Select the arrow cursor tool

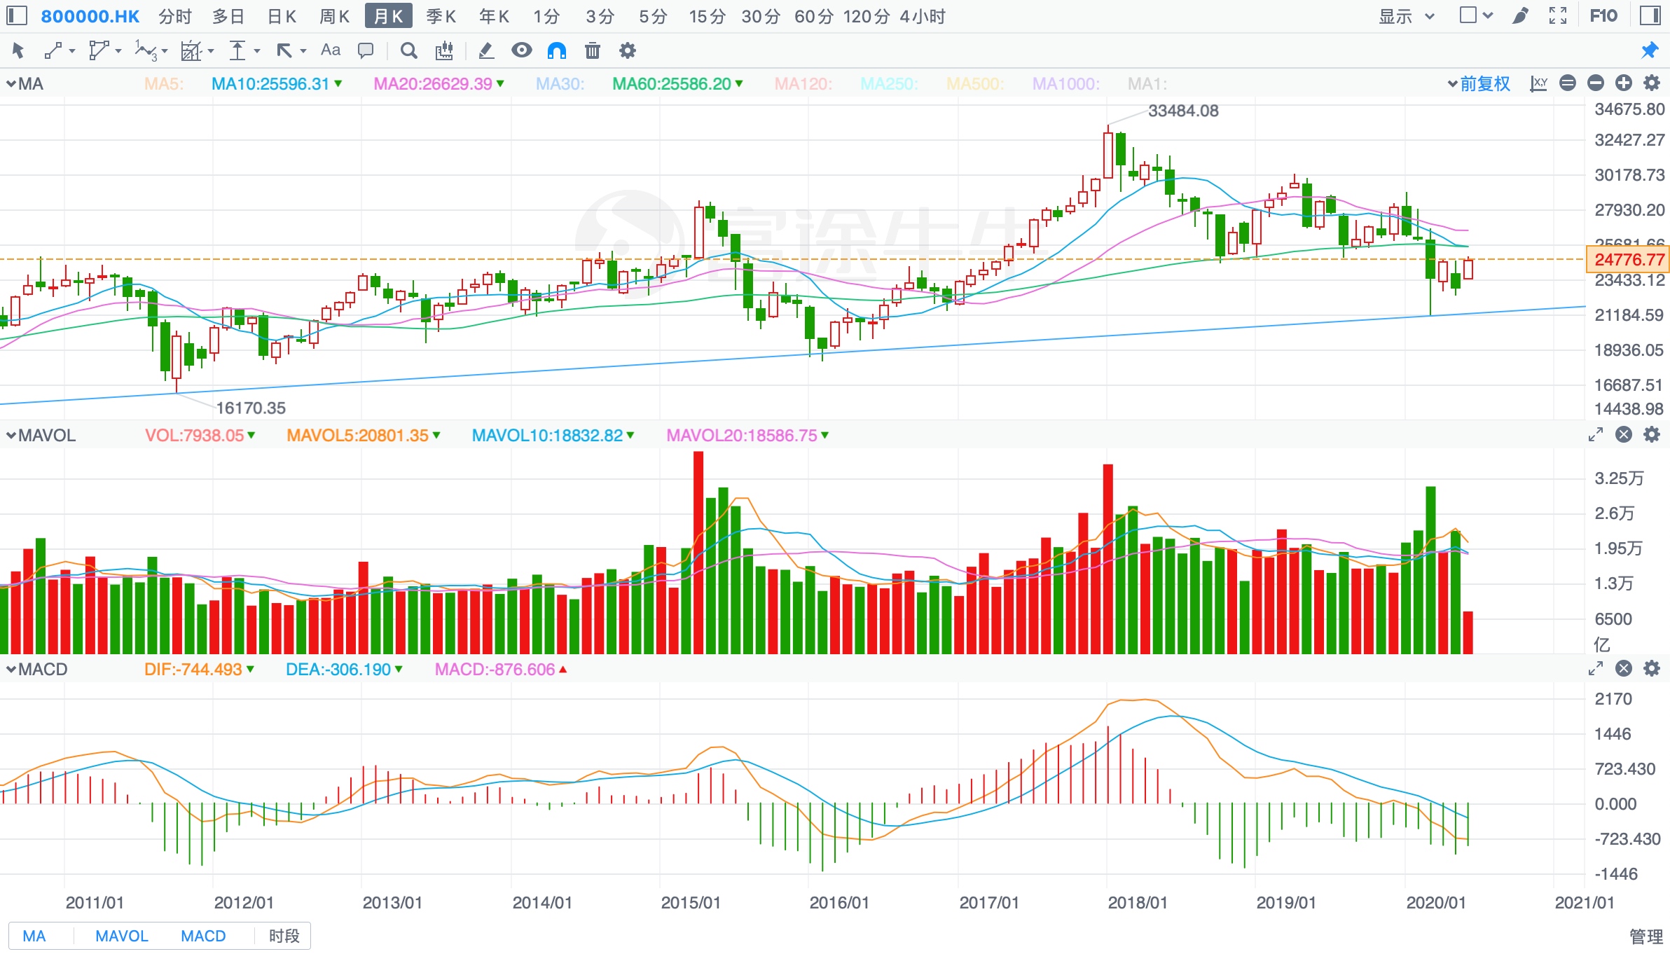(18, 50)
